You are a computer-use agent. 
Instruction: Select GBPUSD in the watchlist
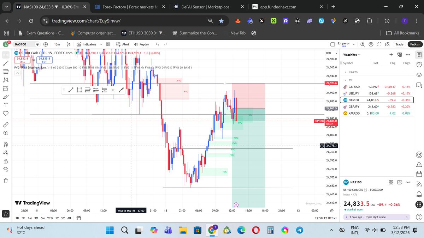(377, 87)
